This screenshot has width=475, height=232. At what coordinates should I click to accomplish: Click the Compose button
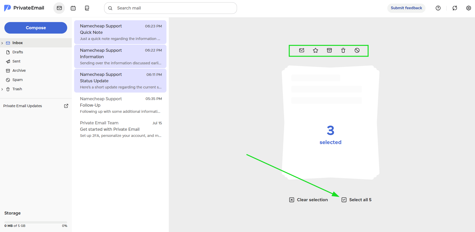36,28
